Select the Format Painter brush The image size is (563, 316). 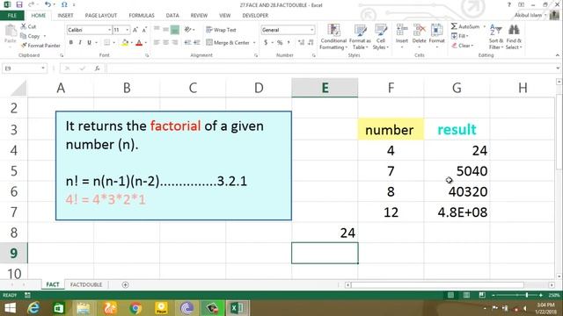(x=24, y=46)
